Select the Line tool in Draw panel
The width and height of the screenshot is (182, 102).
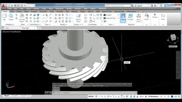(x=47, y=18)
